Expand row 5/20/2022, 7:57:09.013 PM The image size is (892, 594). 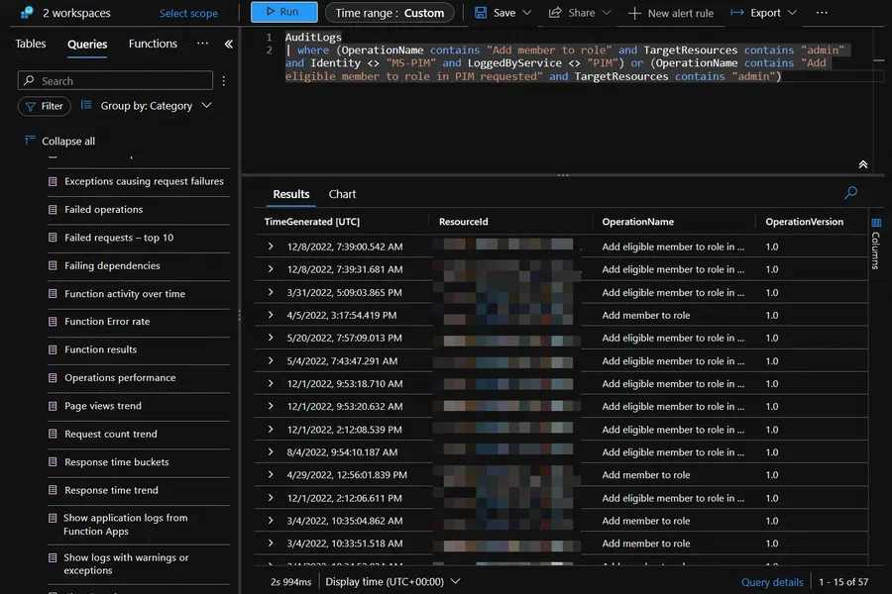(x=271, y=338)
